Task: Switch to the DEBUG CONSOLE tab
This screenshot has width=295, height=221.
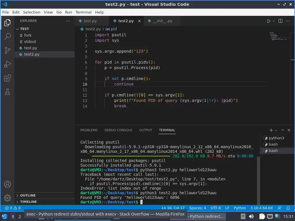Action: pos(118,130)
